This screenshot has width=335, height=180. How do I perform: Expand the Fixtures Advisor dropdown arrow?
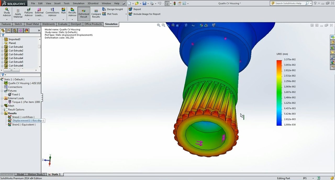[29, 19]
